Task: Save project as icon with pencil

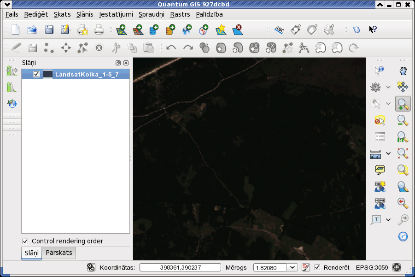Action: (x=65, y=29)
